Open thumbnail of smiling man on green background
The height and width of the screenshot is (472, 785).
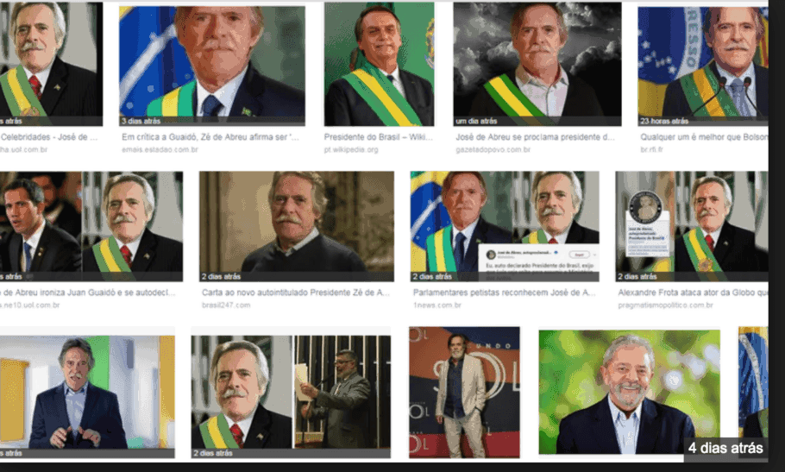(x=630, y=392)
